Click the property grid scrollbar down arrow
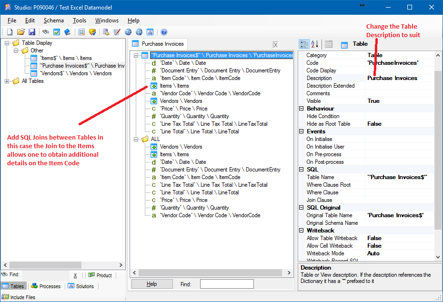Viewport: 443px width, 302px height. tap(438, 257)
